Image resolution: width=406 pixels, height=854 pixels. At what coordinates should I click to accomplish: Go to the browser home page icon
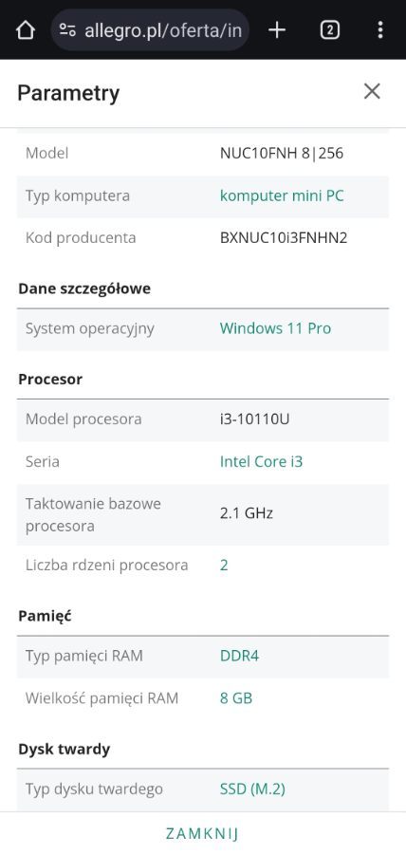click(25, 30)
